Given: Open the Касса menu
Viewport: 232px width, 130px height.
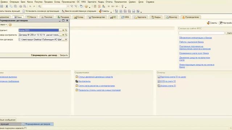Looking at the screenshot, I should (30, 2).
